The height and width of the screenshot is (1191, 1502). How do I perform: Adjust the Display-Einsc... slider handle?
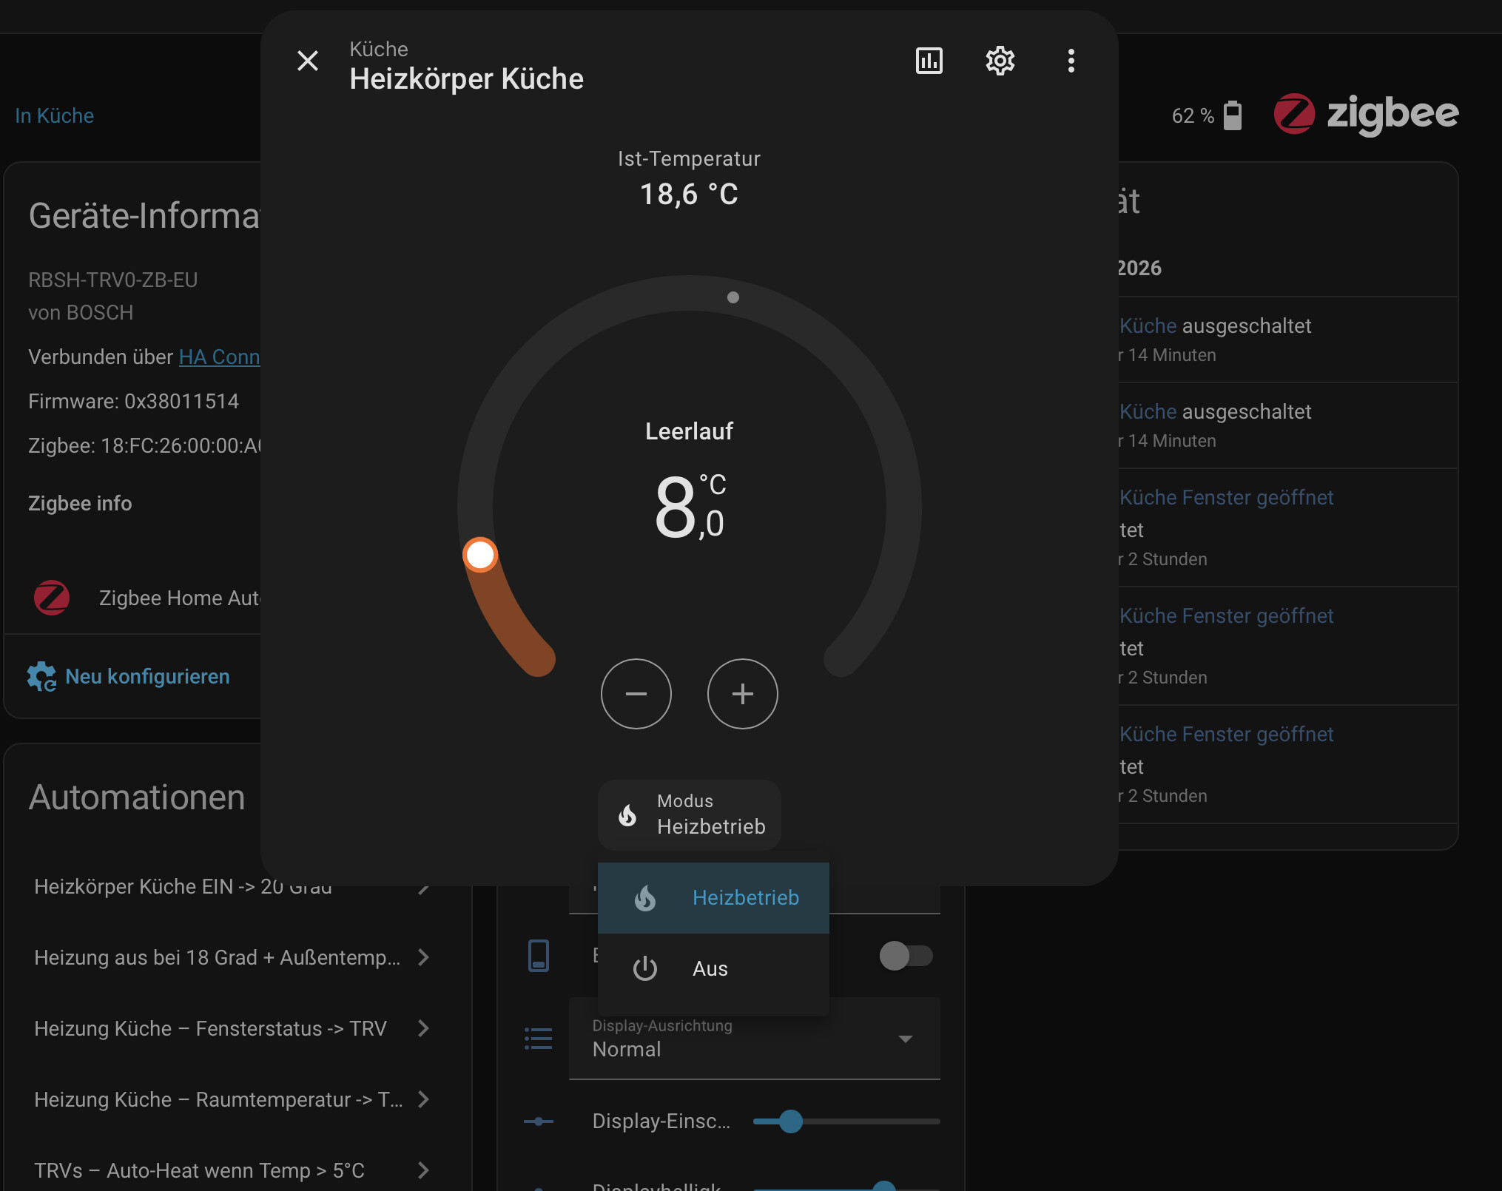(x=791, y=1121)
